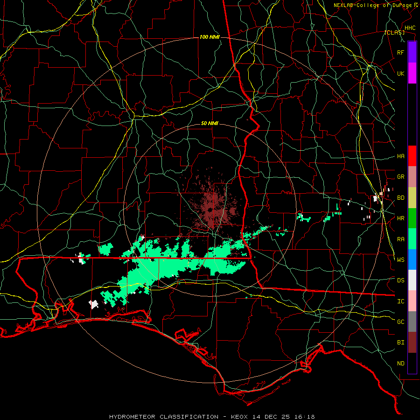Viewport: 420px width, 420px height.
Task: Click the GR pink-brown legend swatch
Action: coord(412,176)
